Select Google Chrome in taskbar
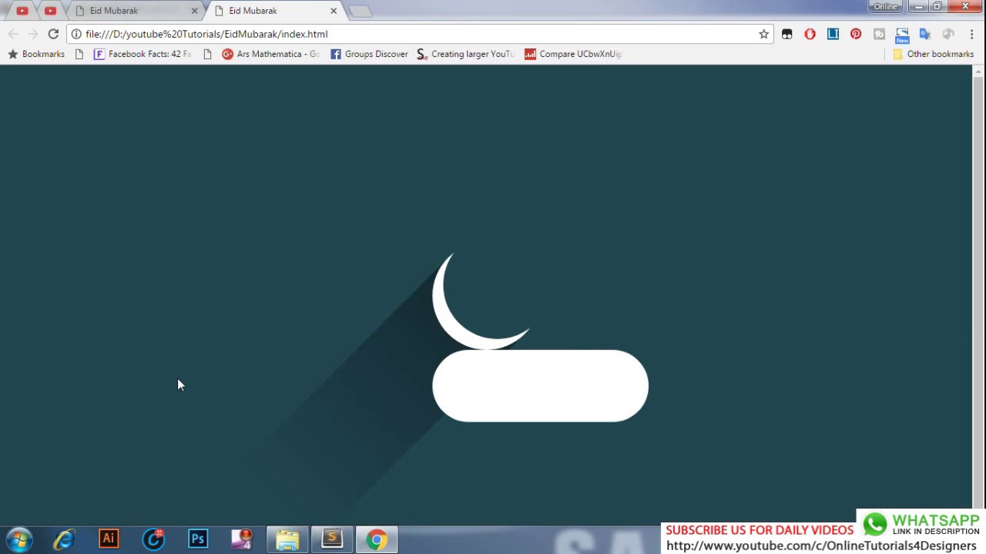 coord(377,539)
